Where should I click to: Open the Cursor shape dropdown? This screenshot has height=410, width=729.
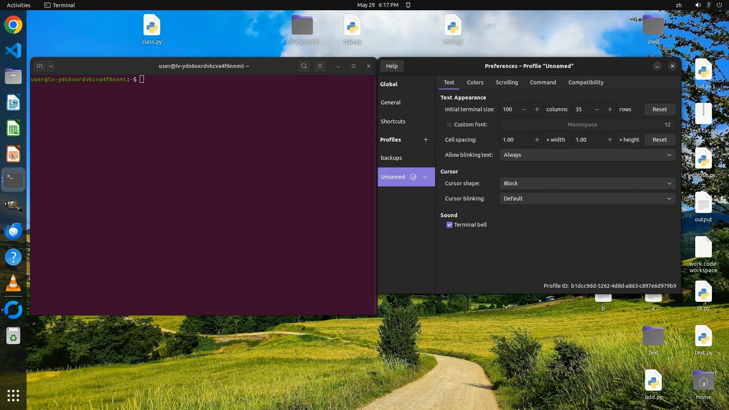[x=587, y=183]
